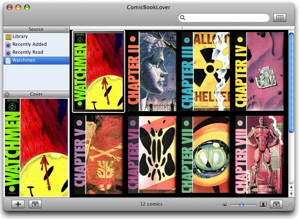Viewport: 299px width, 219px height.
Task: Click the Source header grip handle
Action: 67,30
